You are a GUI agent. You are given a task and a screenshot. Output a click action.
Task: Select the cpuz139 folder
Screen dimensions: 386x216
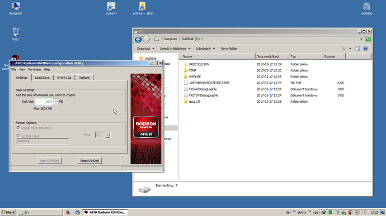pos(192,102)
